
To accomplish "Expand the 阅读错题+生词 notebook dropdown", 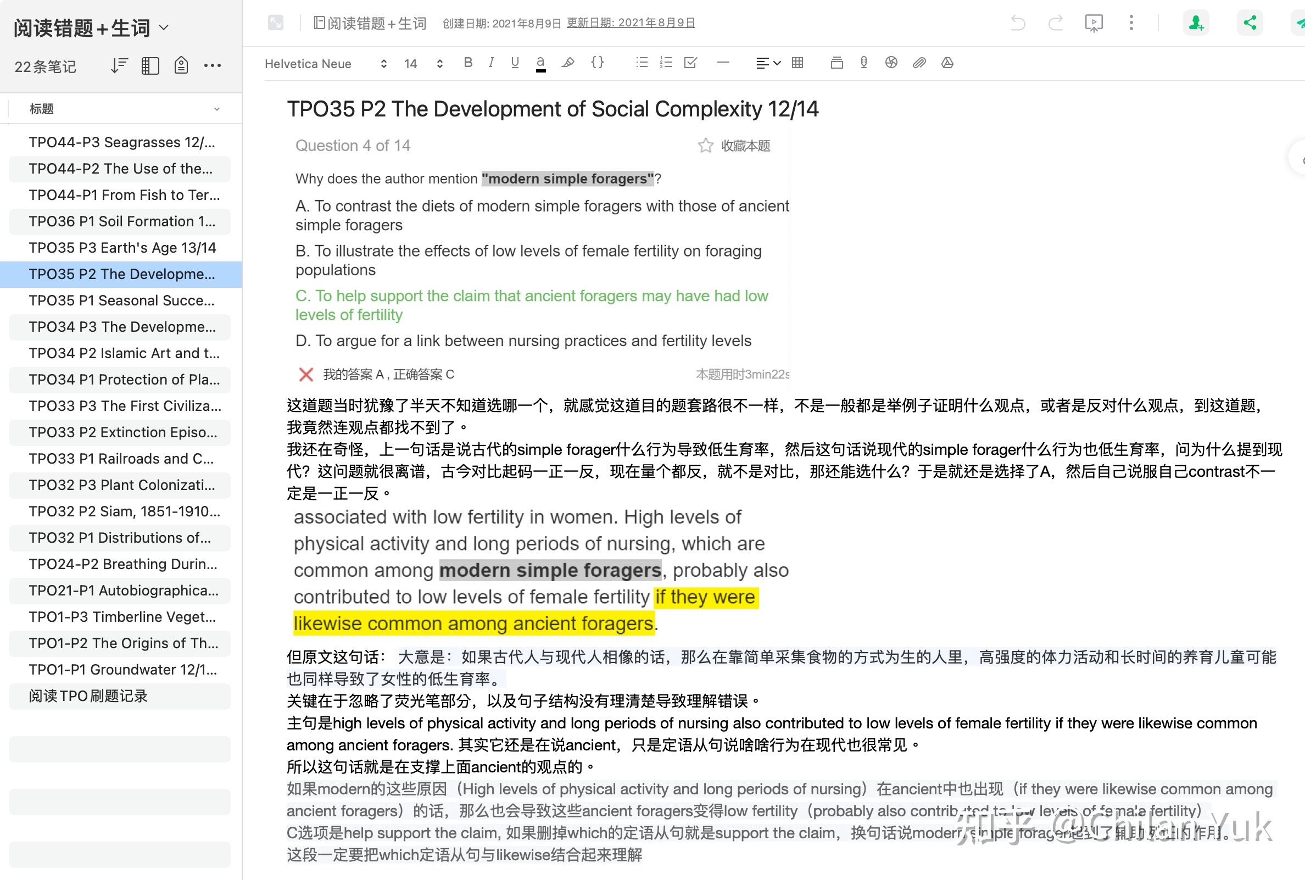I will coord(164,27).
